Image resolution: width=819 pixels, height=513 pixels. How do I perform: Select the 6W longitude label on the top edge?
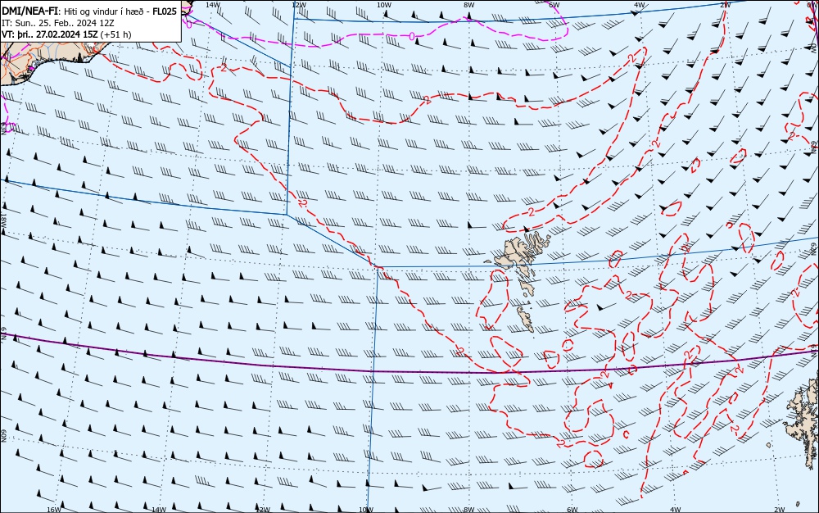click(554, 5)
